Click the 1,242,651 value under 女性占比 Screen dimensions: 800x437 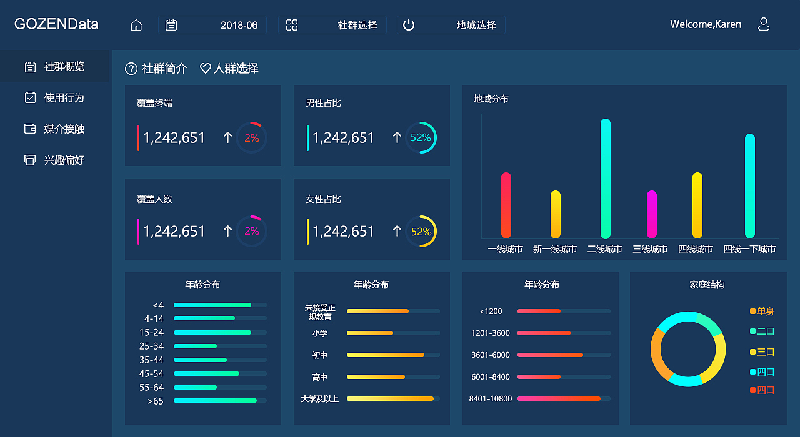click(x=344, y=231)
